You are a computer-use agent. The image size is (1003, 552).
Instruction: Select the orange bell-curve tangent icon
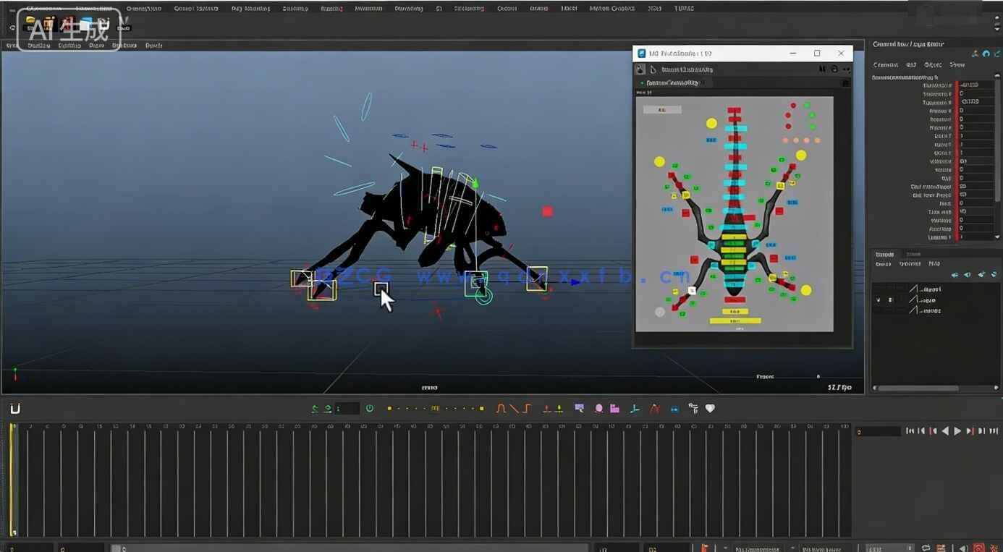[x=501, y=409]
